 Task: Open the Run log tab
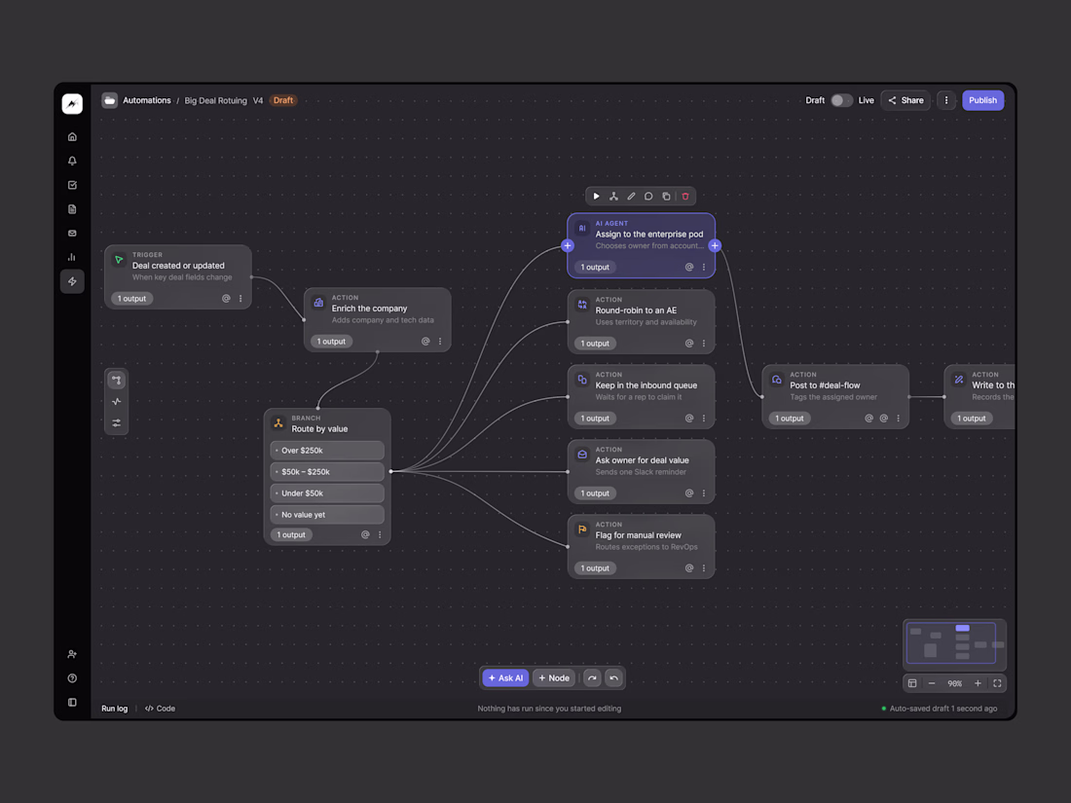(115, 709)
